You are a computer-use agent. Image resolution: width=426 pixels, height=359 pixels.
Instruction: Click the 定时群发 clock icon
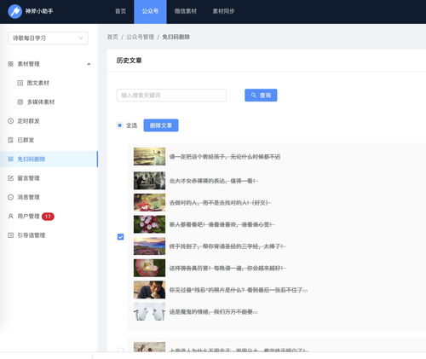pos(10,121)
